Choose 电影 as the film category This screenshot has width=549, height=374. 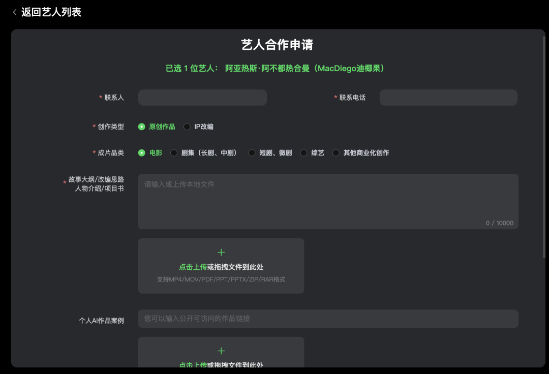pos(142,153)
